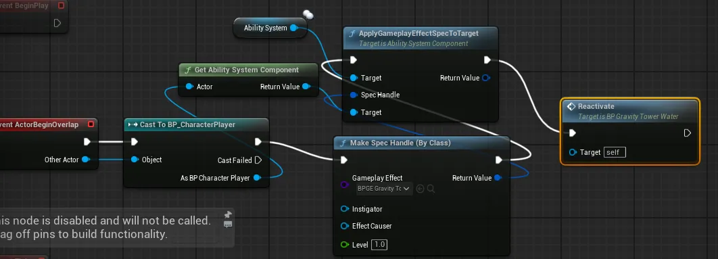Screen dimensions: 718x259
Task: Click the Reactivate node execution output pin
Action: 688,133
